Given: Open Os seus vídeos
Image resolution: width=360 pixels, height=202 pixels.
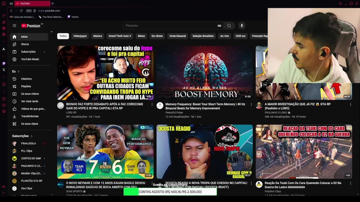Looking at the screenshot, I should coord(29,94).
